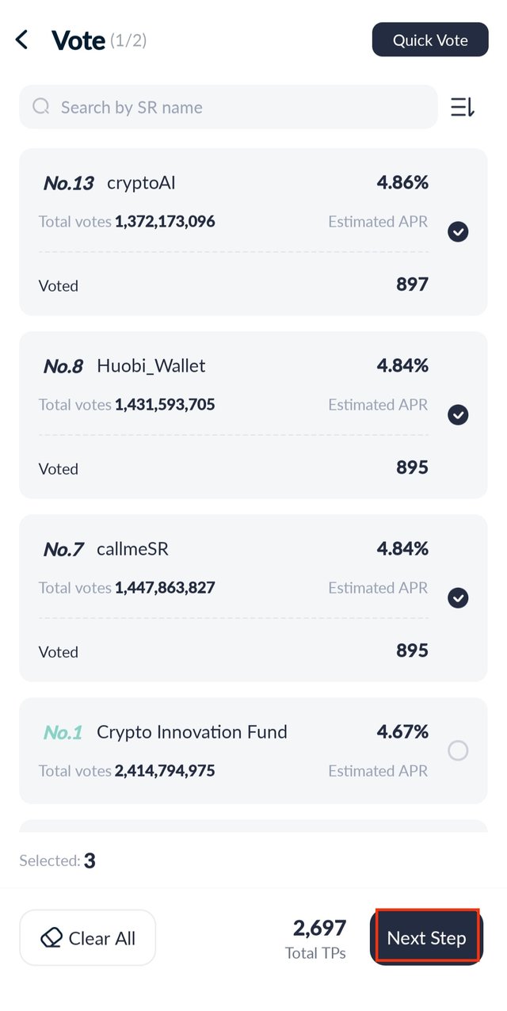Screen dimensions: 507x1011
Task: Tap the eraser icon in Clear All
Action: point(51,938)
